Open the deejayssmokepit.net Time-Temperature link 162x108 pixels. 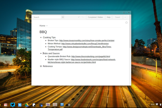point(87,47)
